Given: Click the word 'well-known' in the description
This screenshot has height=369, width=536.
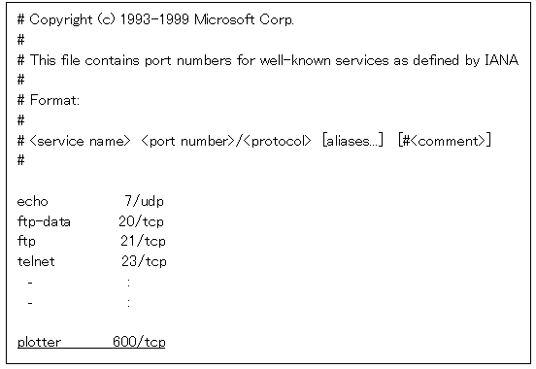Looking at the screenshot, I should [x=295, y=60].
